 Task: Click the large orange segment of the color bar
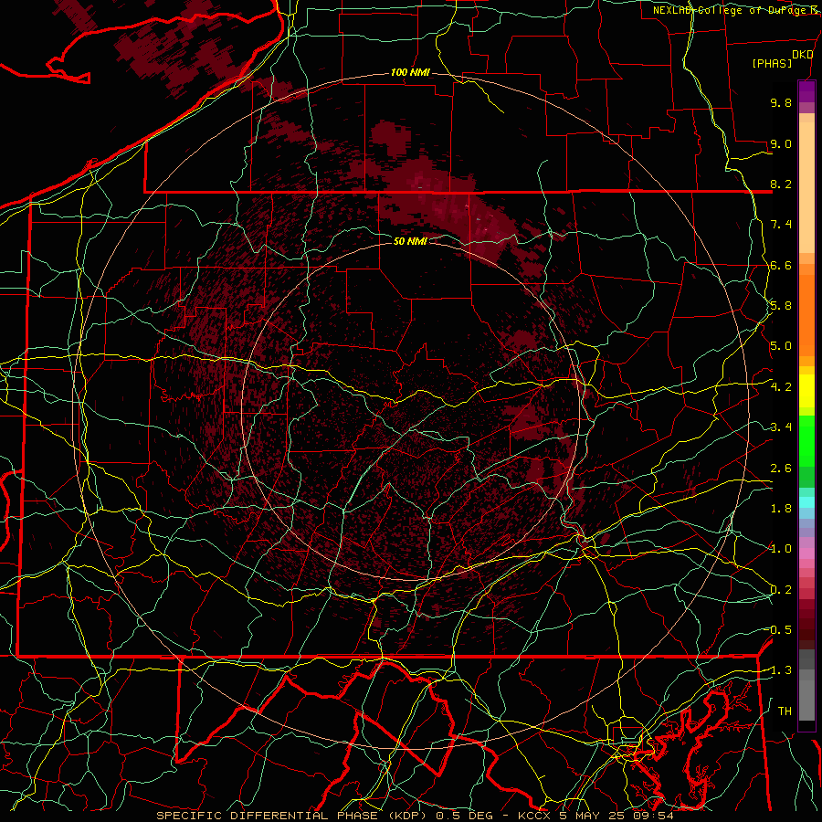click(806, 314)
